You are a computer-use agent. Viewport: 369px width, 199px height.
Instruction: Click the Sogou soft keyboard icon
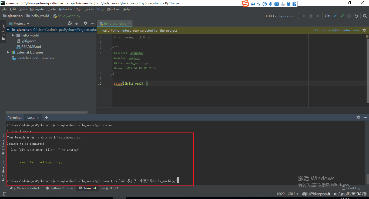(277, 4)
